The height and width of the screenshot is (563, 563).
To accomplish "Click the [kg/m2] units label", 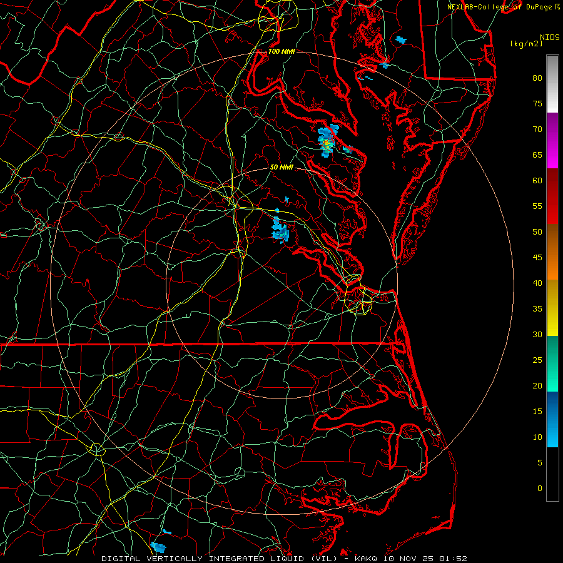I will 526,43.
